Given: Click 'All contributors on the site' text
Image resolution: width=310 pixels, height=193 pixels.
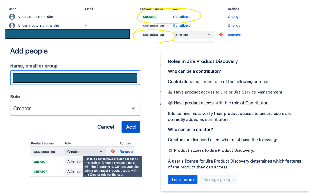Looking at the screenshot, I should pos(38,25).
